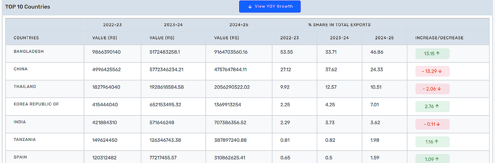Click India's -0.11 decrease badge
The image size is (495, 163).
click(432, 124)
